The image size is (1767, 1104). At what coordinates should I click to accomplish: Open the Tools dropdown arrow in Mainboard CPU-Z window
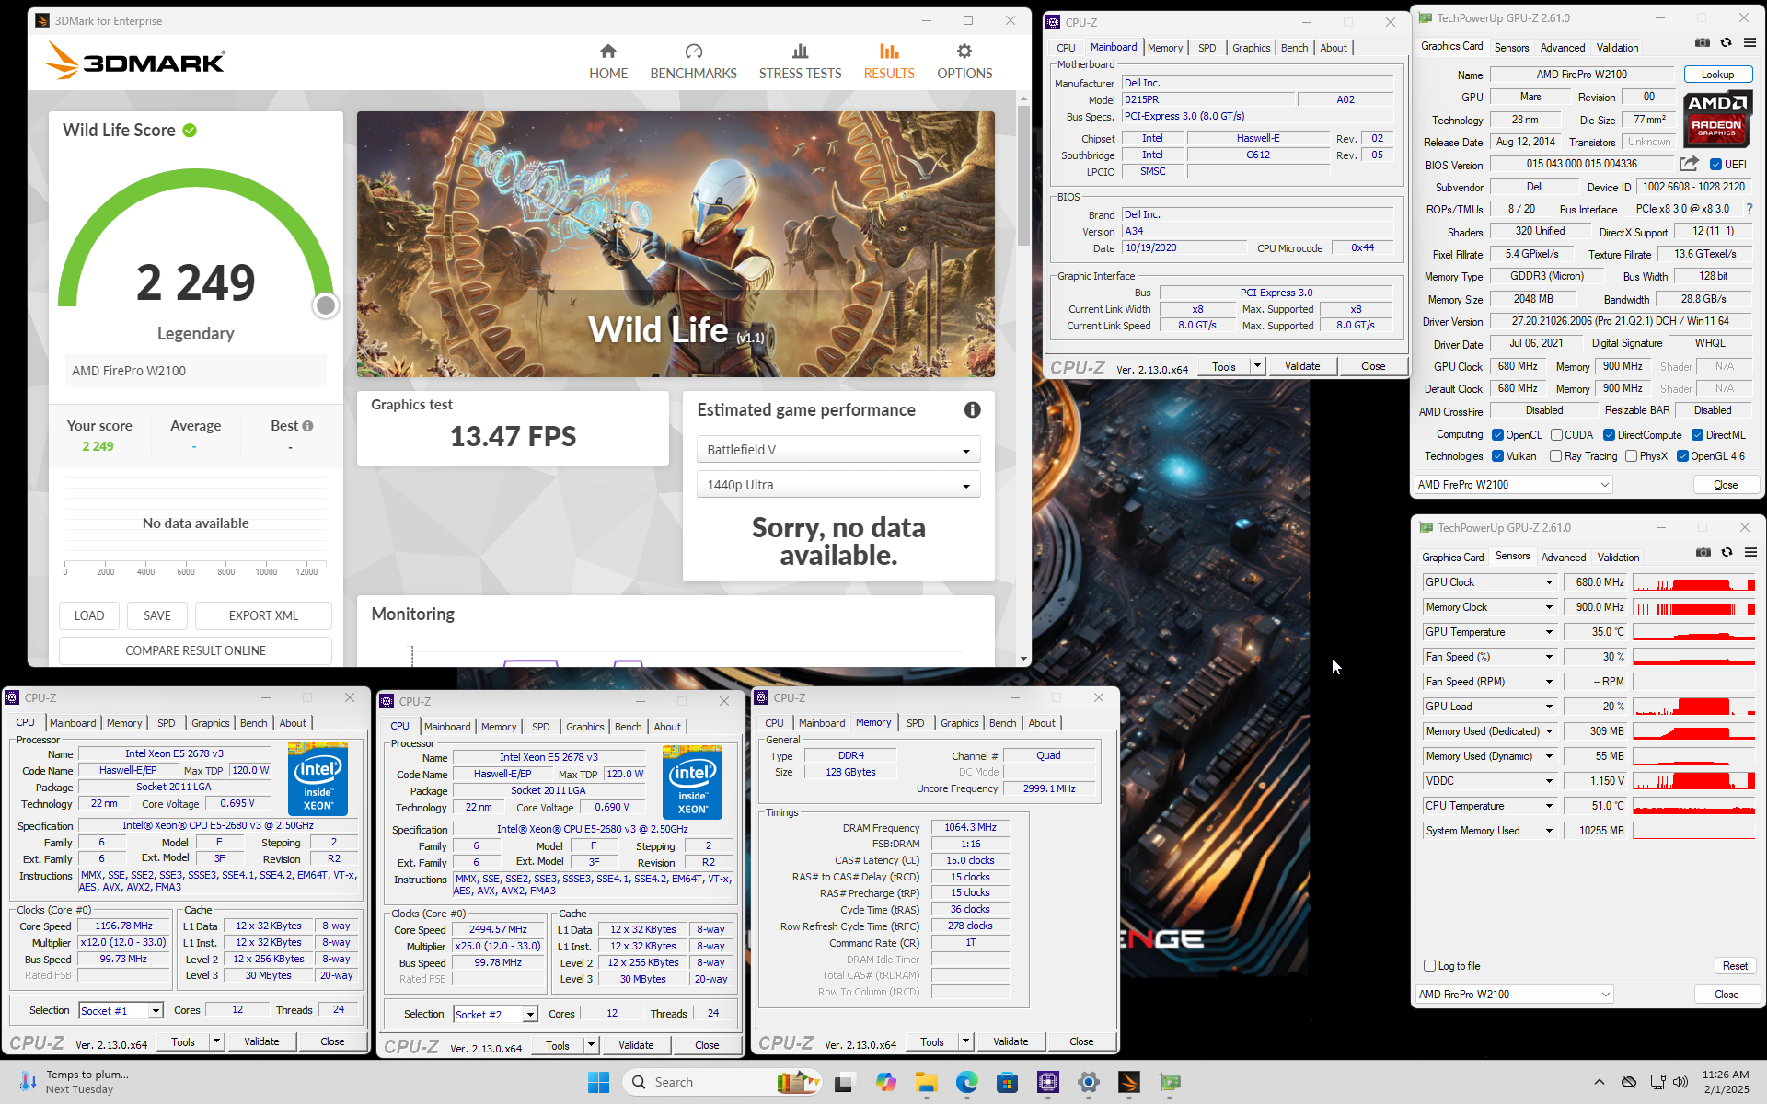[x=1257, y=366]
